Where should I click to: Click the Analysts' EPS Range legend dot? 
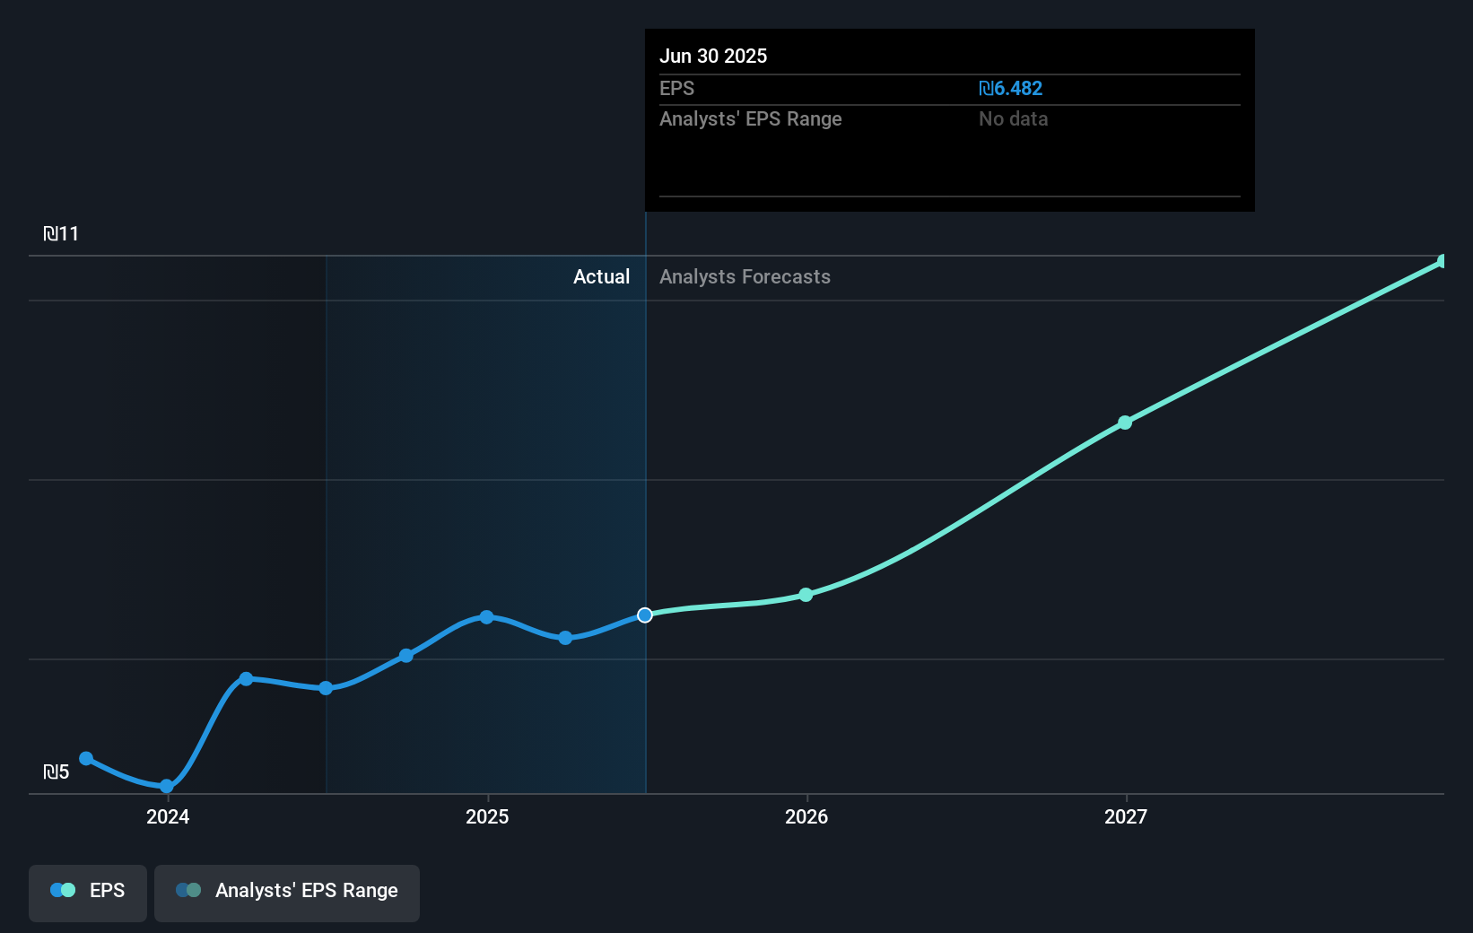tap(187, 890)
